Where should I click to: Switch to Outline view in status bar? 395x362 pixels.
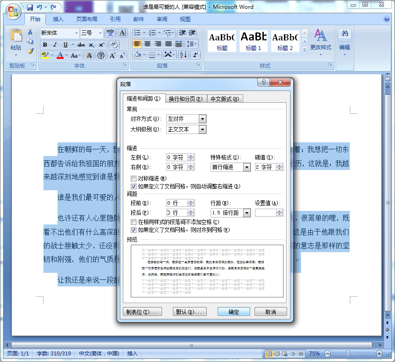click(x=293, y=354)
